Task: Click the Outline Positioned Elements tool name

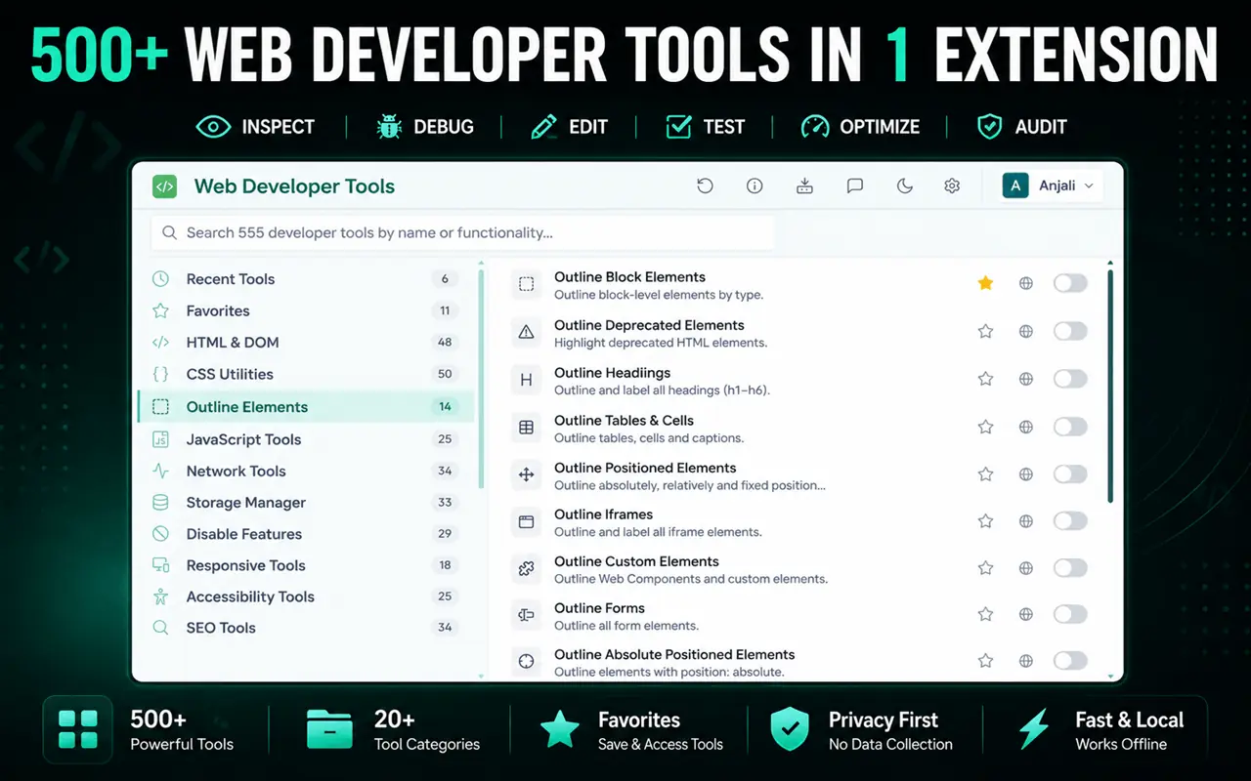Action: coord(645,468)
